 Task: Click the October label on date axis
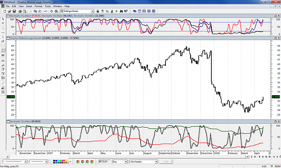[x=176, y=153]
